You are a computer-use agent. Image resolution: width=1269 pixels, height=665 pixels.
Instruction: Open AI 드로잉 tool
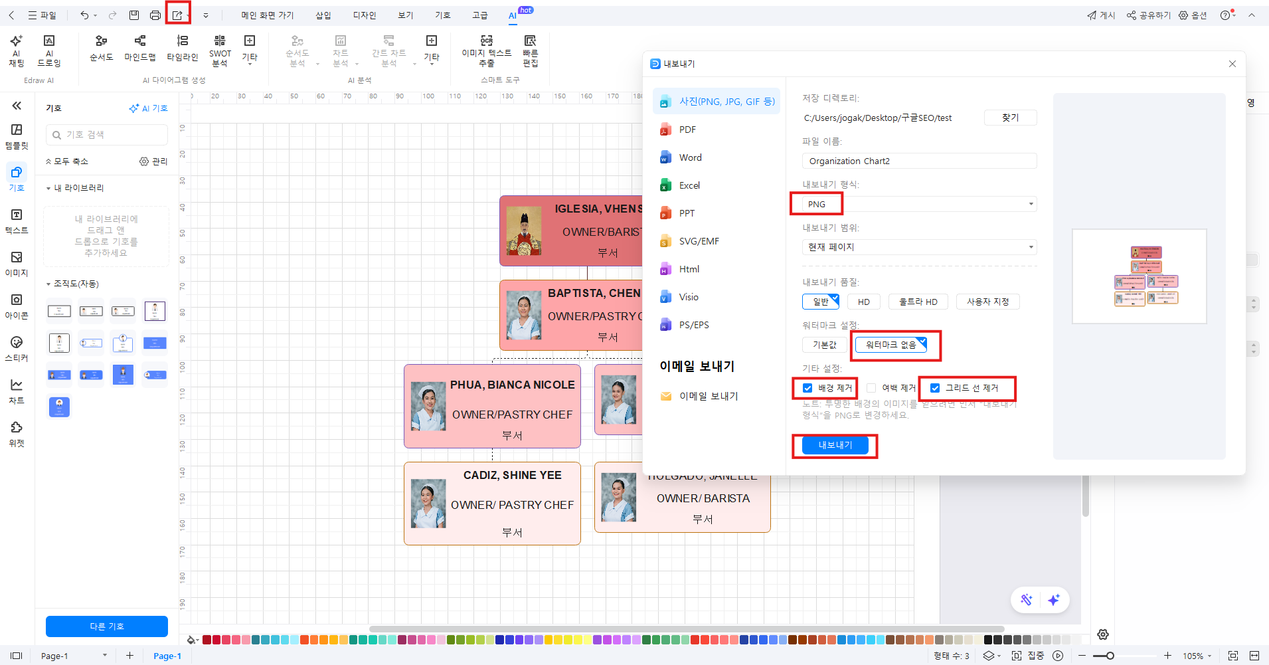tap(49, 51)
